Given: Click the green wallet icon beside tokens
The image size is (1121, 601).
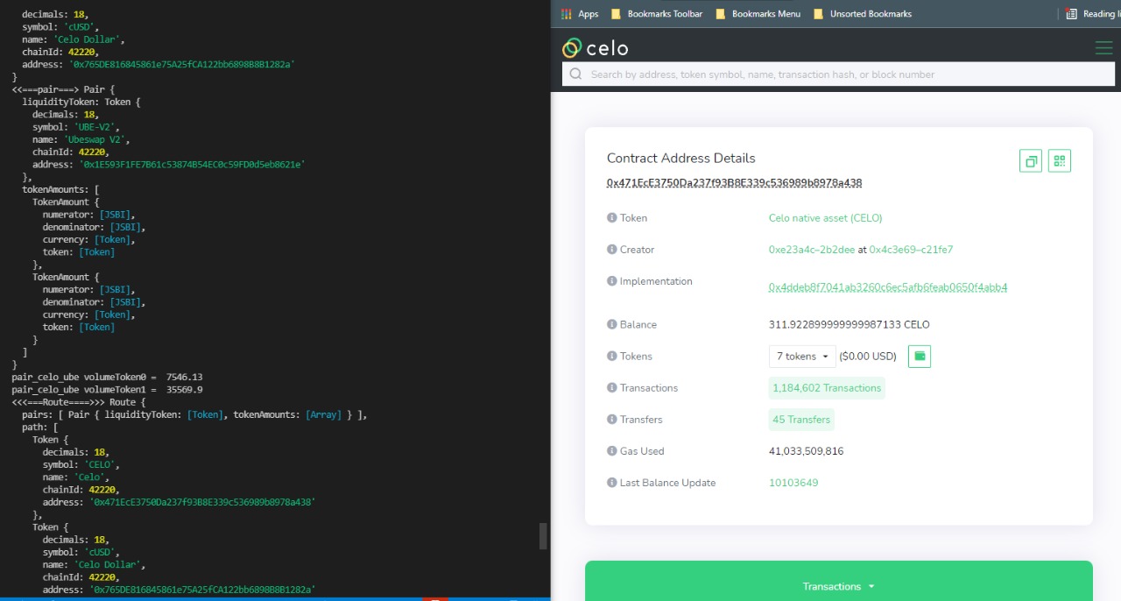Looking at the screenshot, I should click(920, 356).
